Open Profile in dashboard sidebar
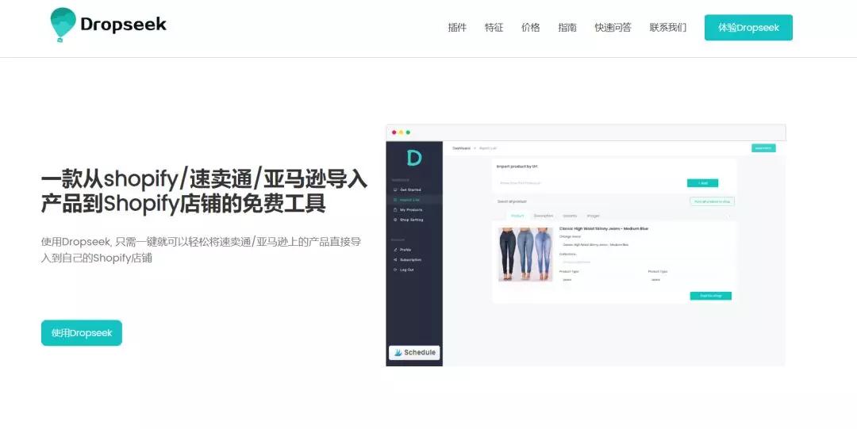Image resolution: width=857 pixels, height=429 pixels. pyautogui.click(x=402, y=250)
